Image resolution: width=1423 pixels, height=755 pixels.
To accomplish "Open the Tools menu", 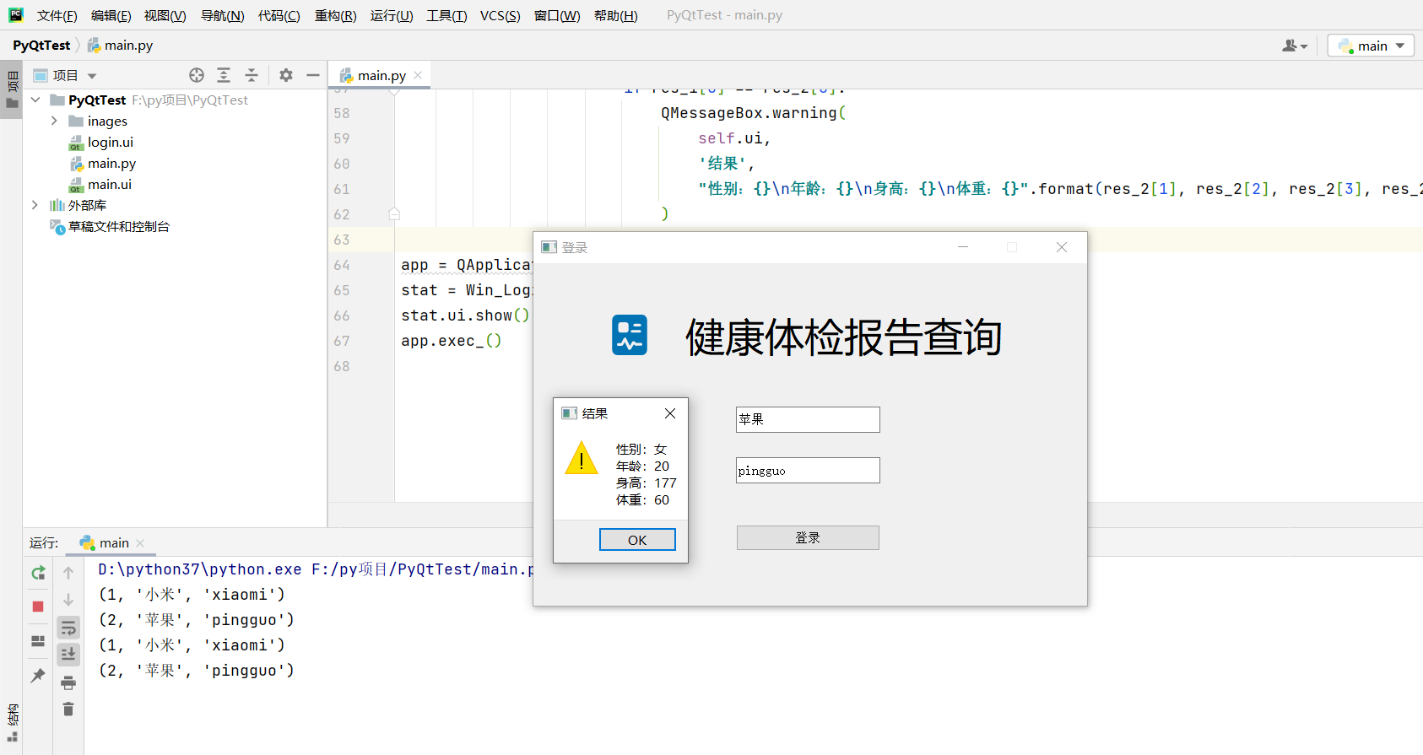I will pyautogui.click(x=446, y=15).
